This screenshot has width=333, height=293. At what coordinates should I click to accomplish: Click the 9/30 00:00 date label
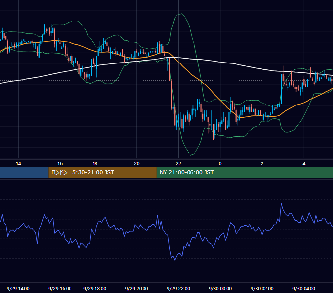pyautogui.click(x=220, y=288)
